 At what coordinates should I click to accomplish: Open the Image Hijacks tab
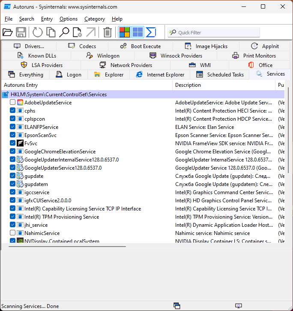click(x=206, y=46)
